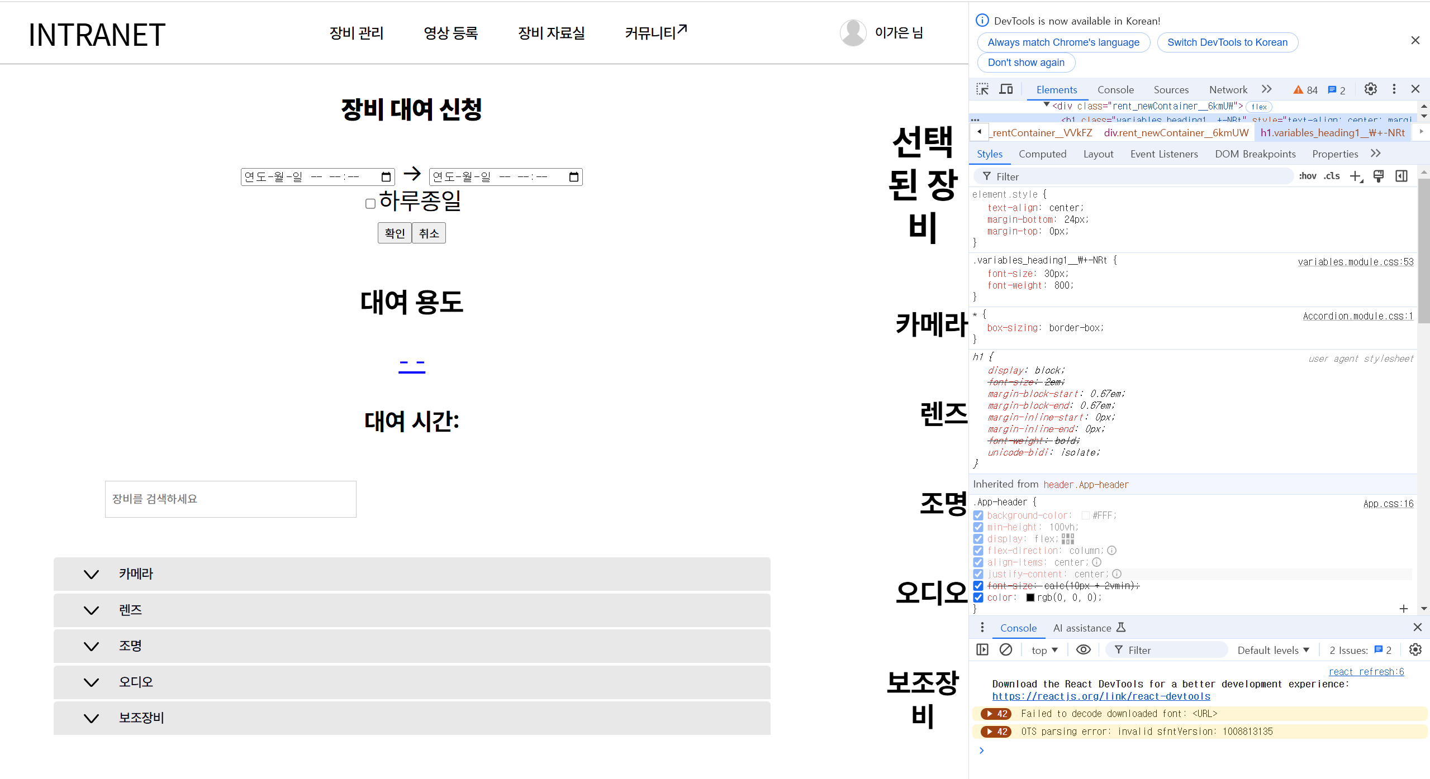Click the 장비를 검색하세요 search field
The height and width of the screenshot is (779, 1430).
coord(230,499)
